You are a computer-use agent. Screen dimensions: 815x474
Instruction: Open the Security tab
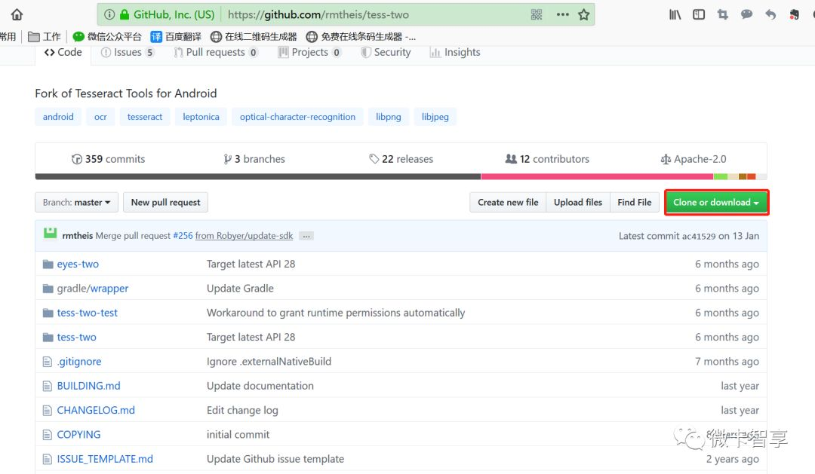386,52
